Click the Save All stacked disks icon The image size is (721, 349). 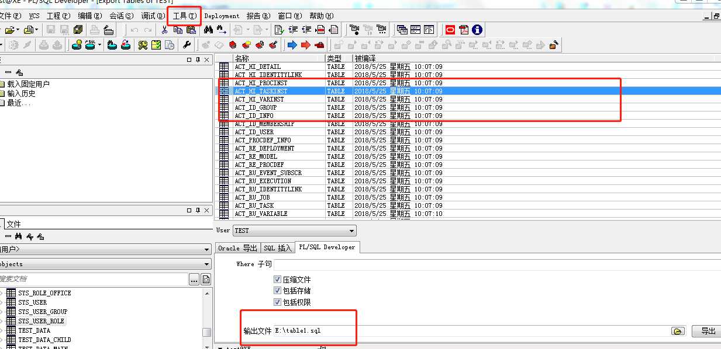pyautogui.click(x=77, y=29)
